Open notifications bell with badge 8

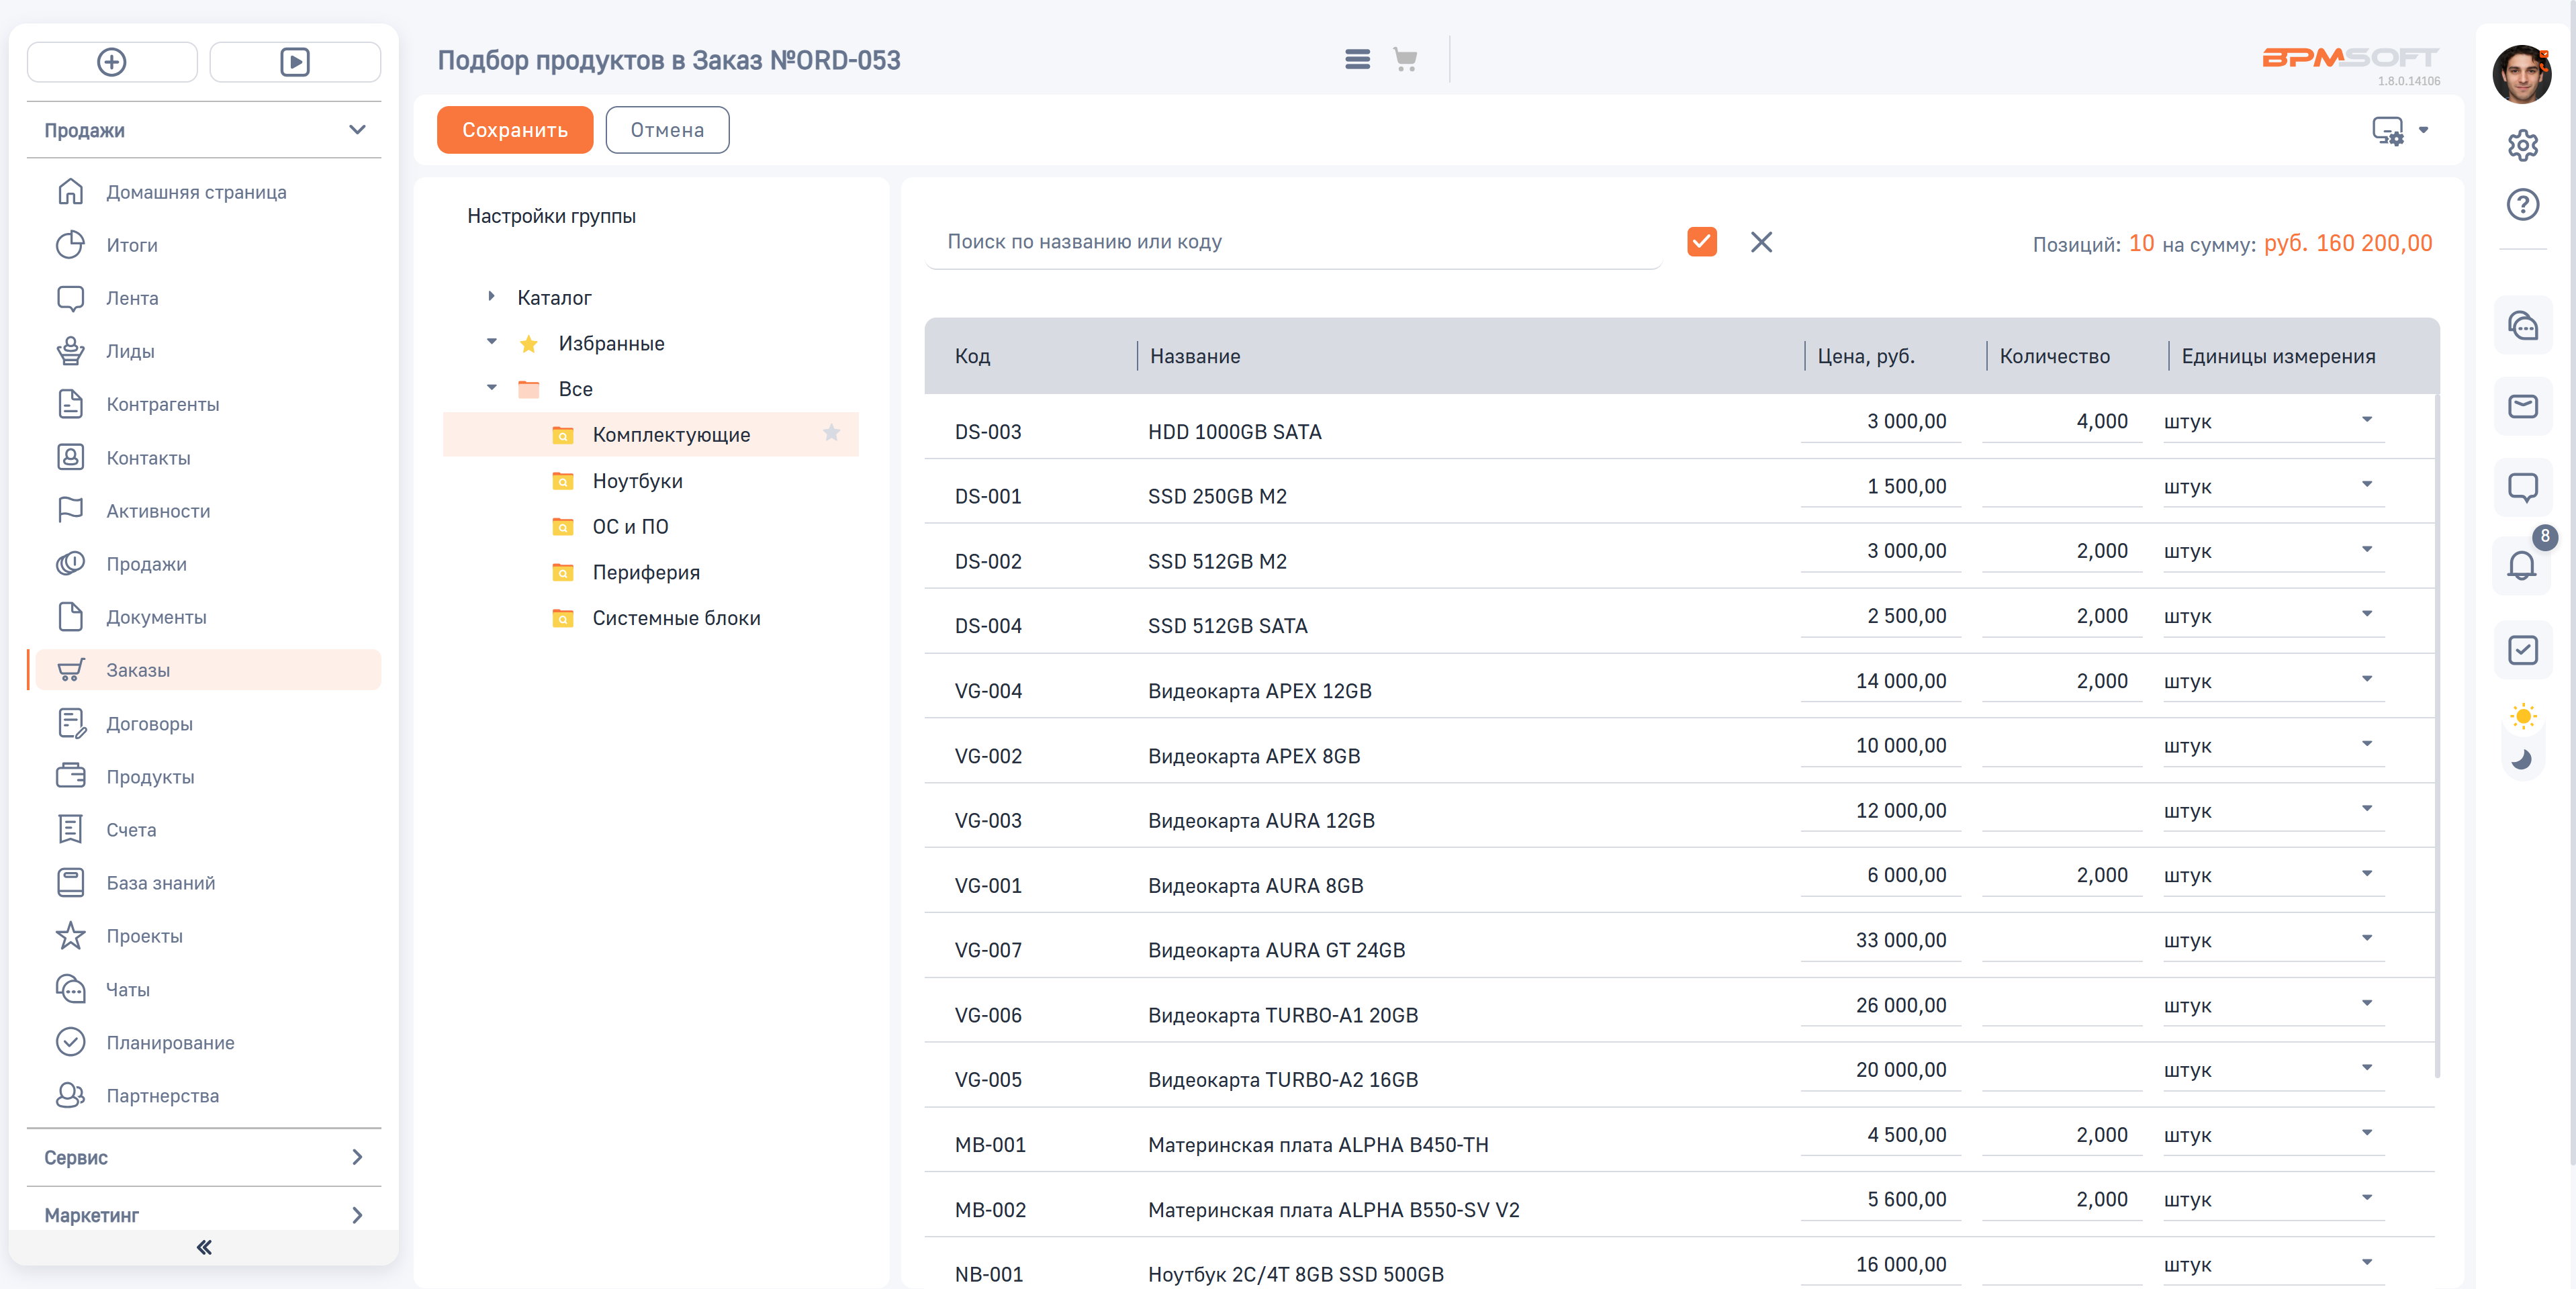[2522, 566]
